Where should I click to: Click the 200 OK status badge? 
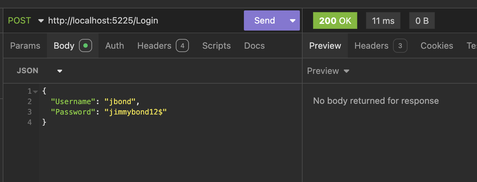[335, 20]
